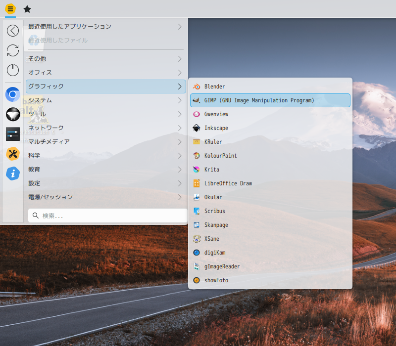The image size is (396, 346).
Task: Open the blue info center icon
Action: coord(13,173)
